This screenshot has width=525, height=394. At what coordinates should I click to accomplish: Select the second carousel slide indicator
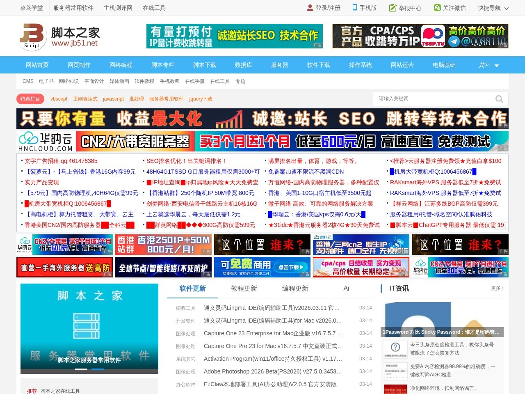[x=97, y=369]
